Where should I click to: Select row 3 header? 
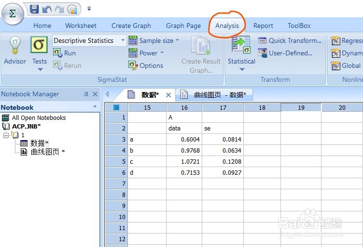116,140
